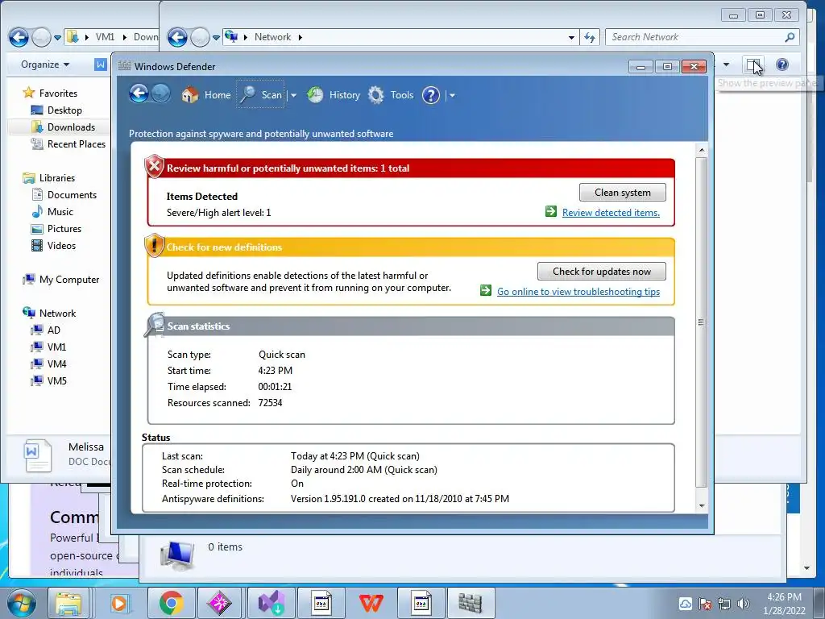The height and width of the screenshot is (619, 825).
Task: Click back button in Network window
Action: point(177,37)
